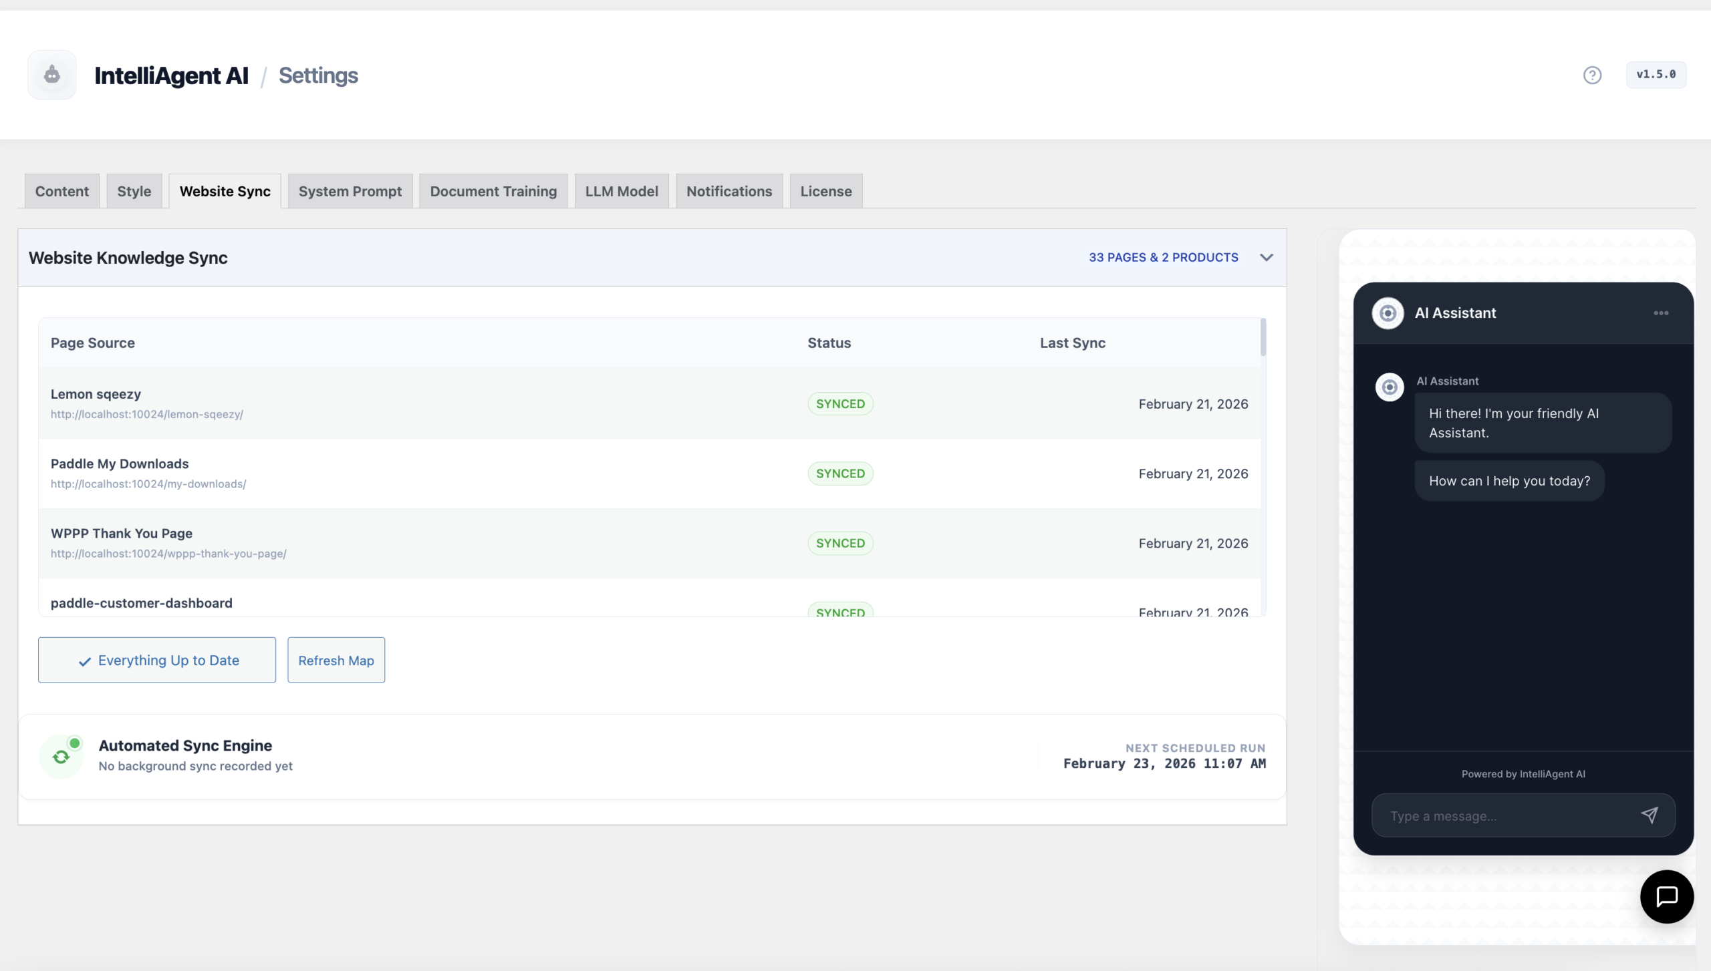Screen dimensions: 1711x971
Task: Click the Everything Up to Date button
Action: [157, 660]
